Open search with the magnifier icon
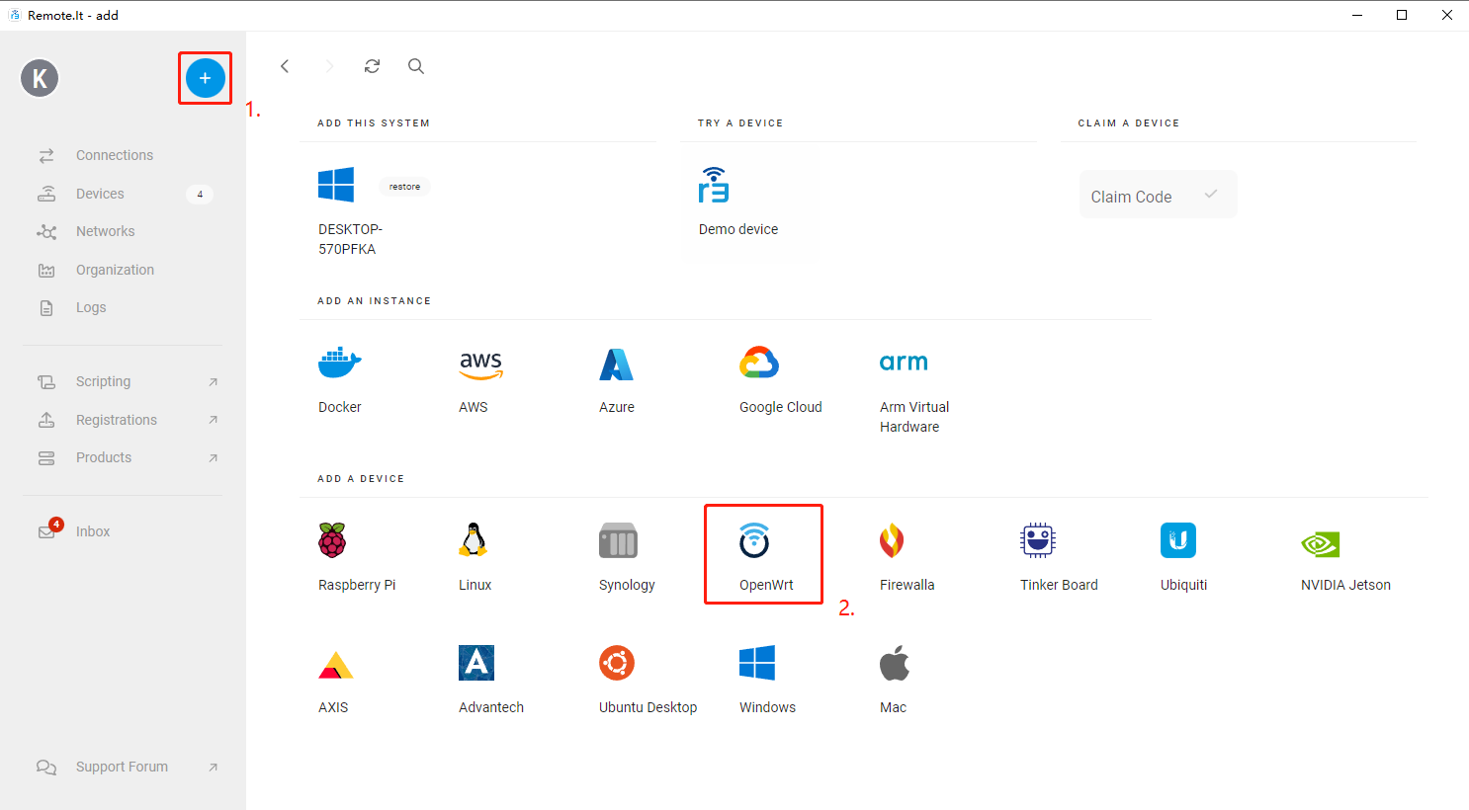Viewport: 1469px width, 810px height. [x=416, y=66]
